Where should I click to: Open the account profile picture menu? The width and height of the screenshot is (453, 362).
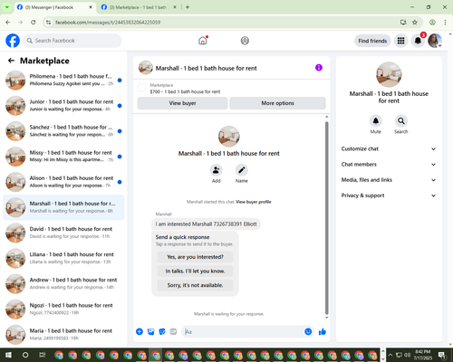435,41
